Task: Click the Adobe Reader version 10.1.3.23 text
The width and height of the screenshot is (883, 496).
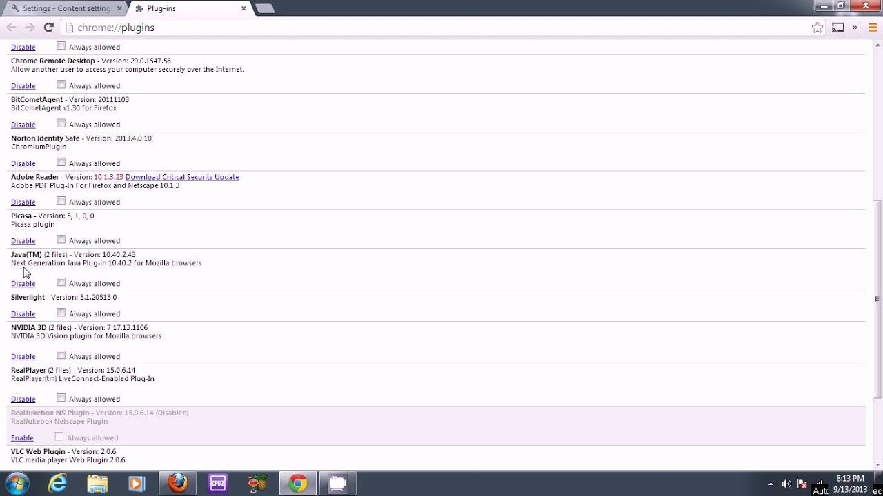Action: tap(108, 177)
